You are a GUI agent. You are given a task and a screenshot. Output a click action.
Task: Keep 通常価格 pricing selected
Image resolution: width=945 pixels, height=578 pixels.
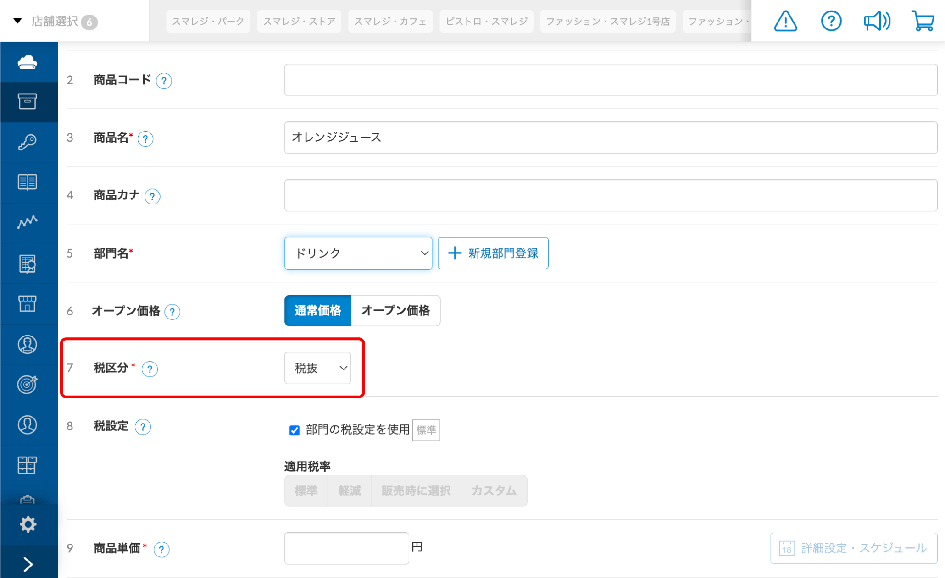[317, 310]
